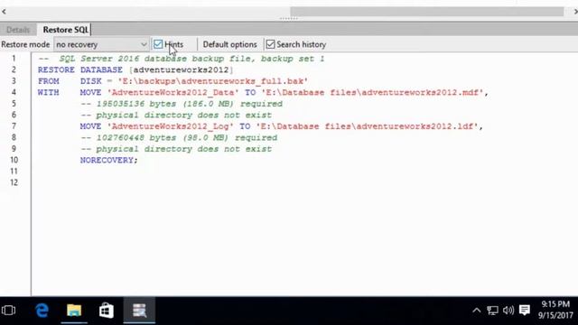The height and width of the screenshot is (325, 578).
Task: Open Microsoft Edge from the taskbar
Action: pos(42,311)
